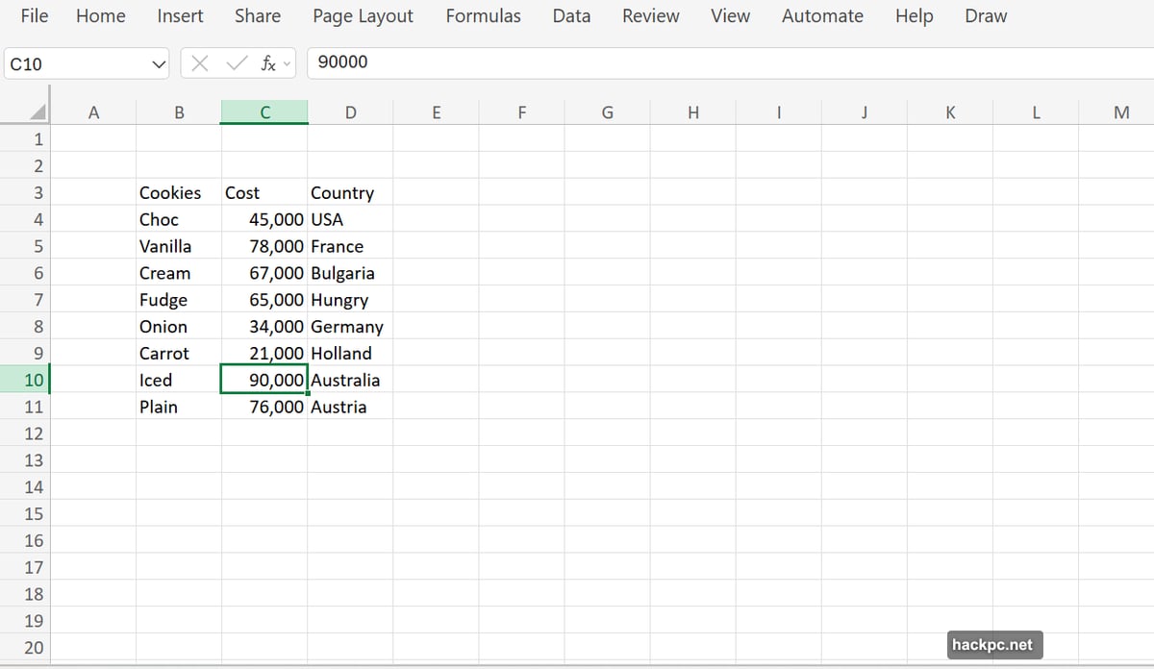Select the Review tab
The image size is (1154, 669).
[650, 15]
